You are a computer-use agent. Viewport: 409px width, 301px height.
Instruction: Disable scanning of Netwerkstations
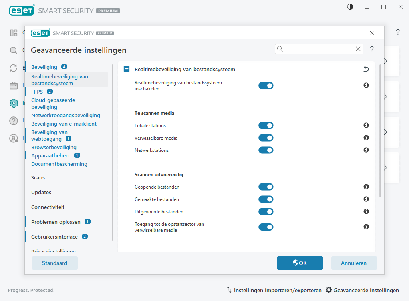click(x=266, y=150)
